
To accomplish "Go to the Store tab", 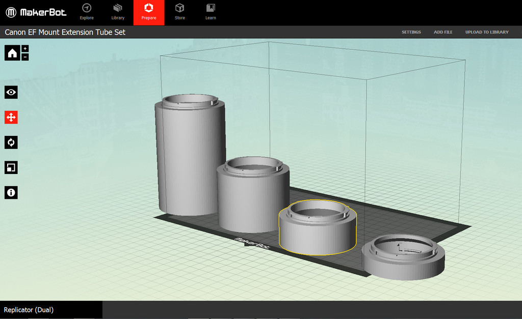I will [179, 12].
